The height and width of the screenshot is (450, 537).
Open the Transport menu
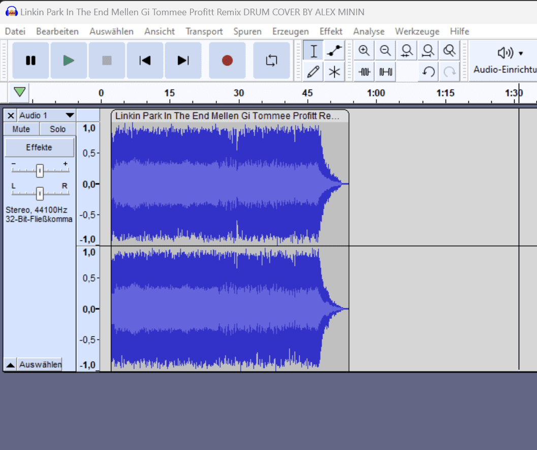click(x=204, y=31)
